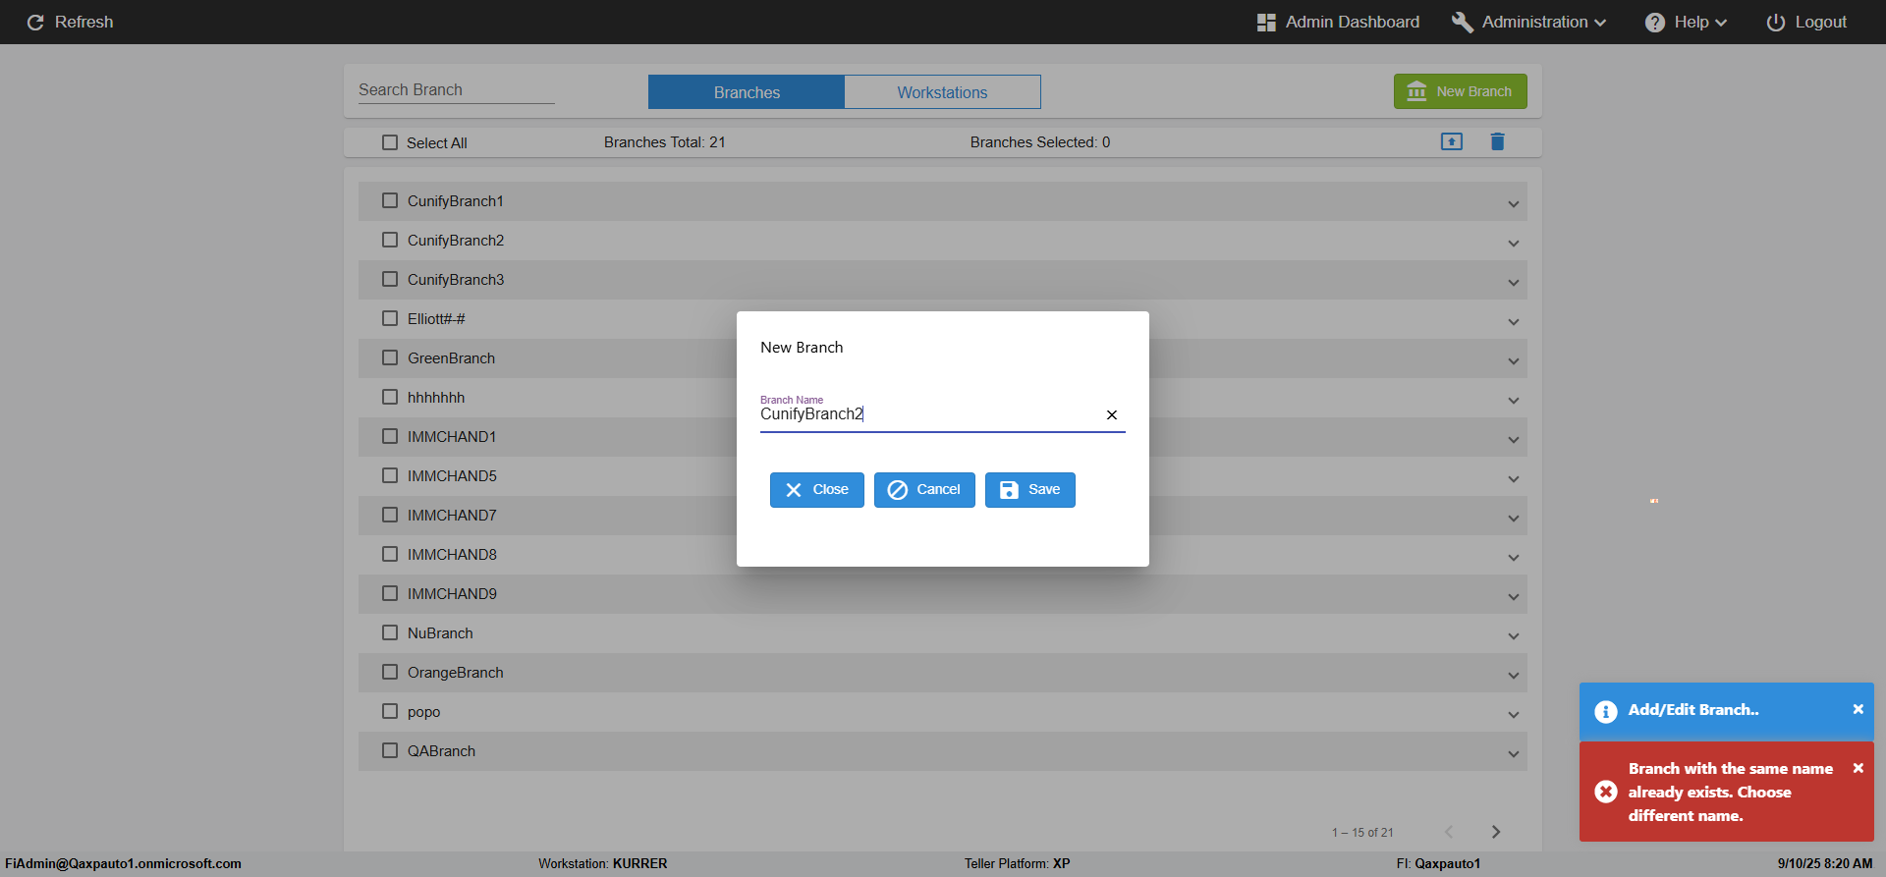Click the Workstation: KURRER status text
The image size is (1886, 877).
coord(603,863)
